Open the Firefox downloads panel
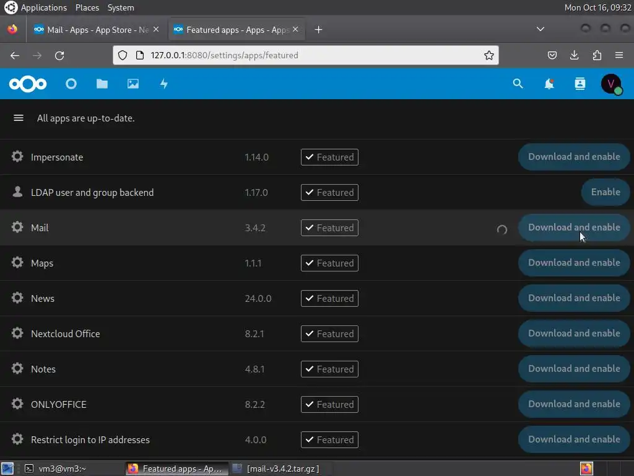 pos(574,55)
